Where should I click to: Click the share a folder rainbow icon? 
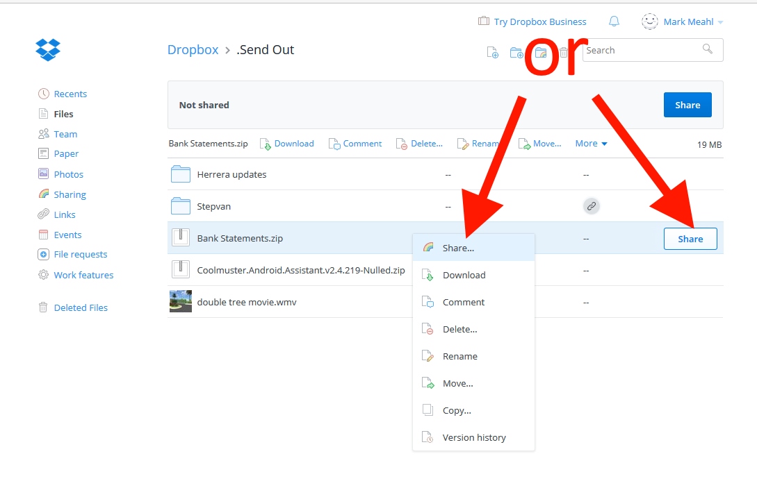coord(541,52)
